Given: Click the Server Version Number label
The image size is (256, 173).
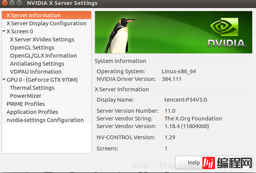Looking at the screenshot, I should 128,111.
